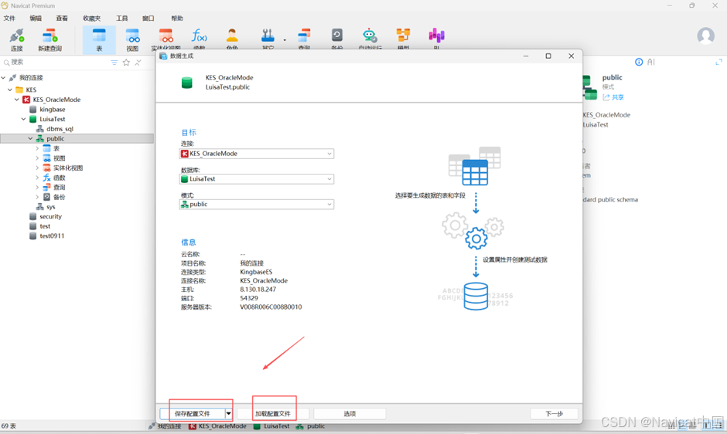Open the View (查看) menu
The height and width of the screenshot is (434, 727).
[62, 18]
